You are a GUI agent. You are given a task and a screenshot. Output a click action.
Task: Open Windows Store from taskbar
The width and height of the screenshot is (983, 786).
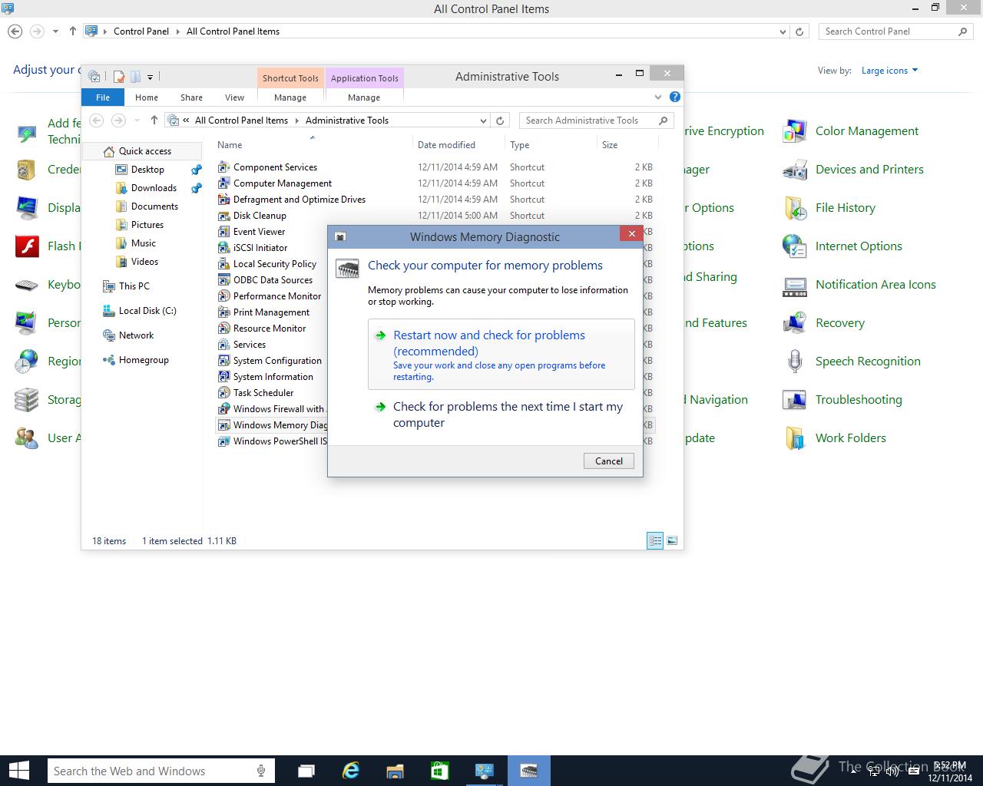point(439,771)
